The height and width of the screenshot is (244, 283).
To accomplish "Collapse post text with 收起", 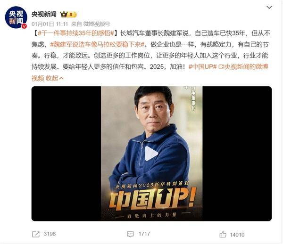I will click(55, 78).
